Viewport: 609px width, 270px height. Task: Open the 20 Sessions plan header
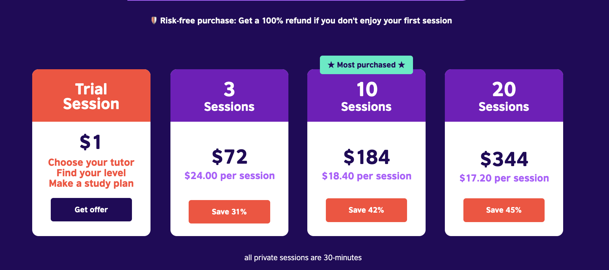click(504, 96)
